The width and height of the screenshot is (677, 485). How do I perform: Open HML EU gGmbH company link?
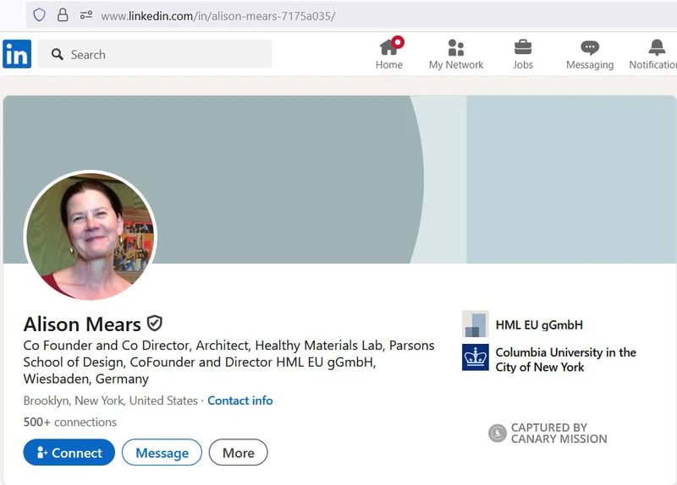539,324
